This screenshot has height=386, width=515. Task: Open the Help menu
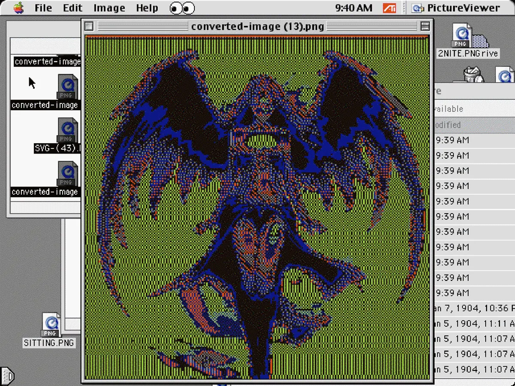coord(147,8)
